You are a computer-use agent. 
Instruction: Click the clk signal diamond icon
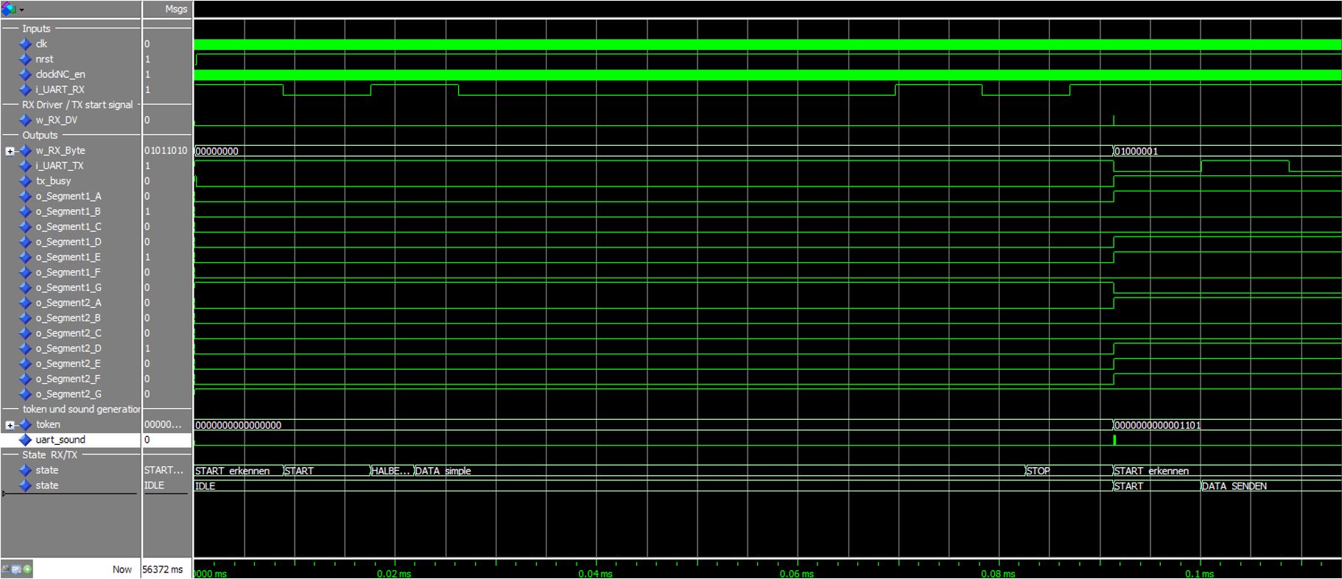26,44
